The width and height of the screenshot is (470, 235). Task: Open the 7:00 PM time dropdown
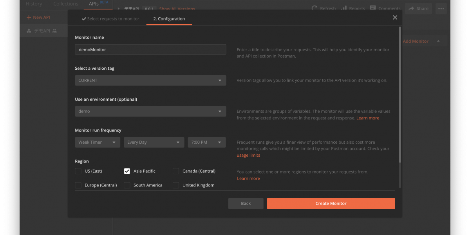[206, 142]
